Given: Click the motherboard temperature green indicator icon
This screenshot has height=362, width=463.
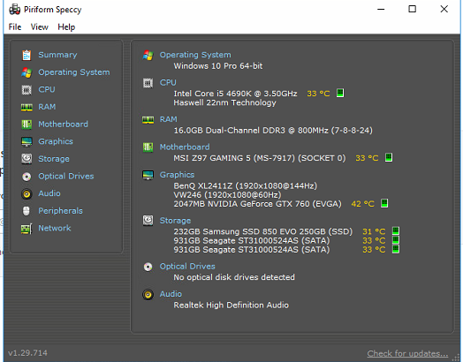Looking at the screenshot, I should point(389,157).
